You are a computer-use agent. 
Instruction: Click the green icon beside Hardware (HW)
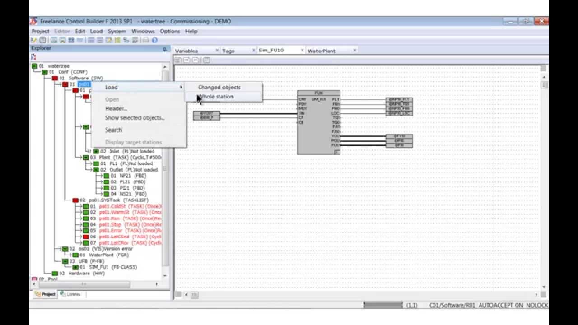(55, 273)
